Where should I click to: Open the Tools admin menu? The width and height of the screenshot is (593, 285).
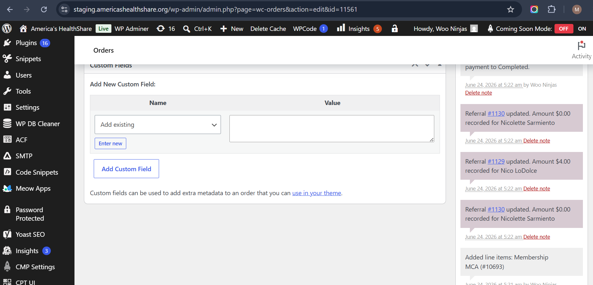pos(23,91)
